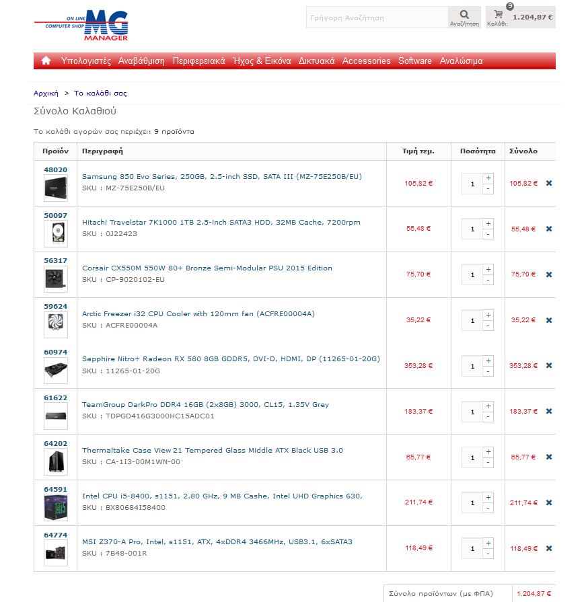
Task: Delete Intel i5-8400 CPU from cart
Action: click(x=549, y=502)
